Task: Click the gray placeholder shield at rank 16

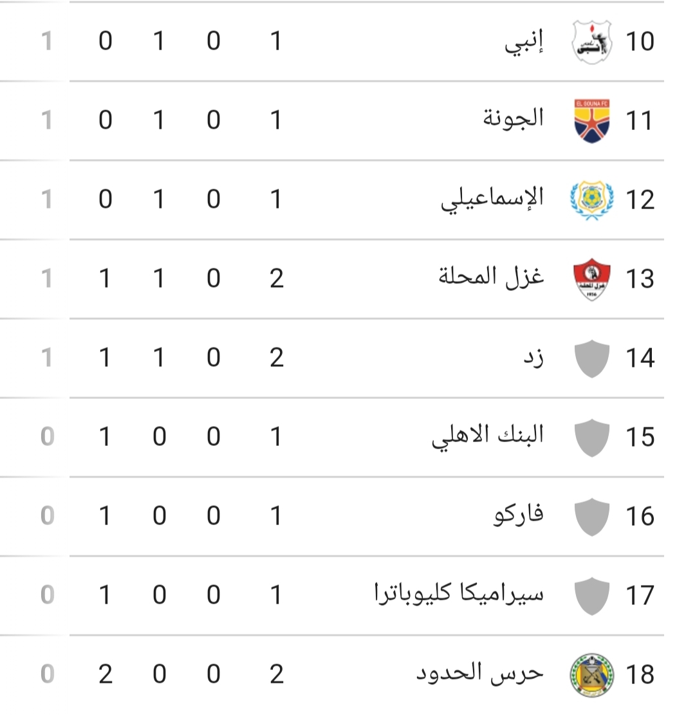Action: (x=592, y=517)
